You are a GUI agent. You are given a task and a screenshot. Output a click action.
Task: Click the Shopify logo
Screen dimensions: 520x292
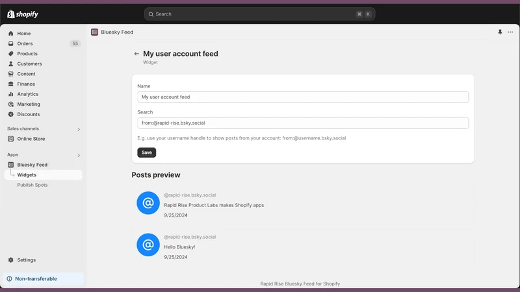point(23,14)
